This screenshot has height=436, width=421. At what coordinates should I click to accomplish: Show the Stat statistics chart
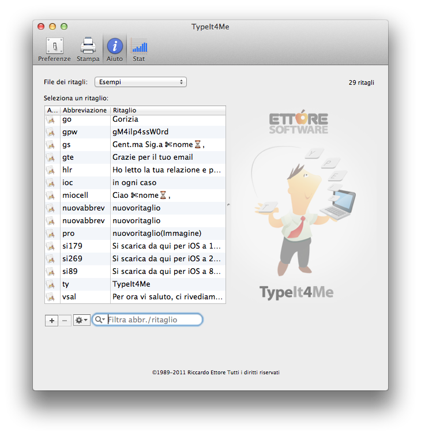(x=139, y=50)
